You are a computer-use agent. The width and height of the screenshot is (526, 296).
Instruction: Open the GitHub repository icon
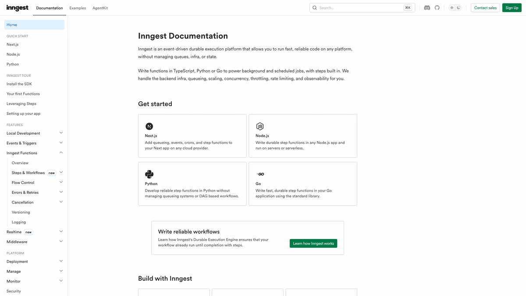[437, 8]
